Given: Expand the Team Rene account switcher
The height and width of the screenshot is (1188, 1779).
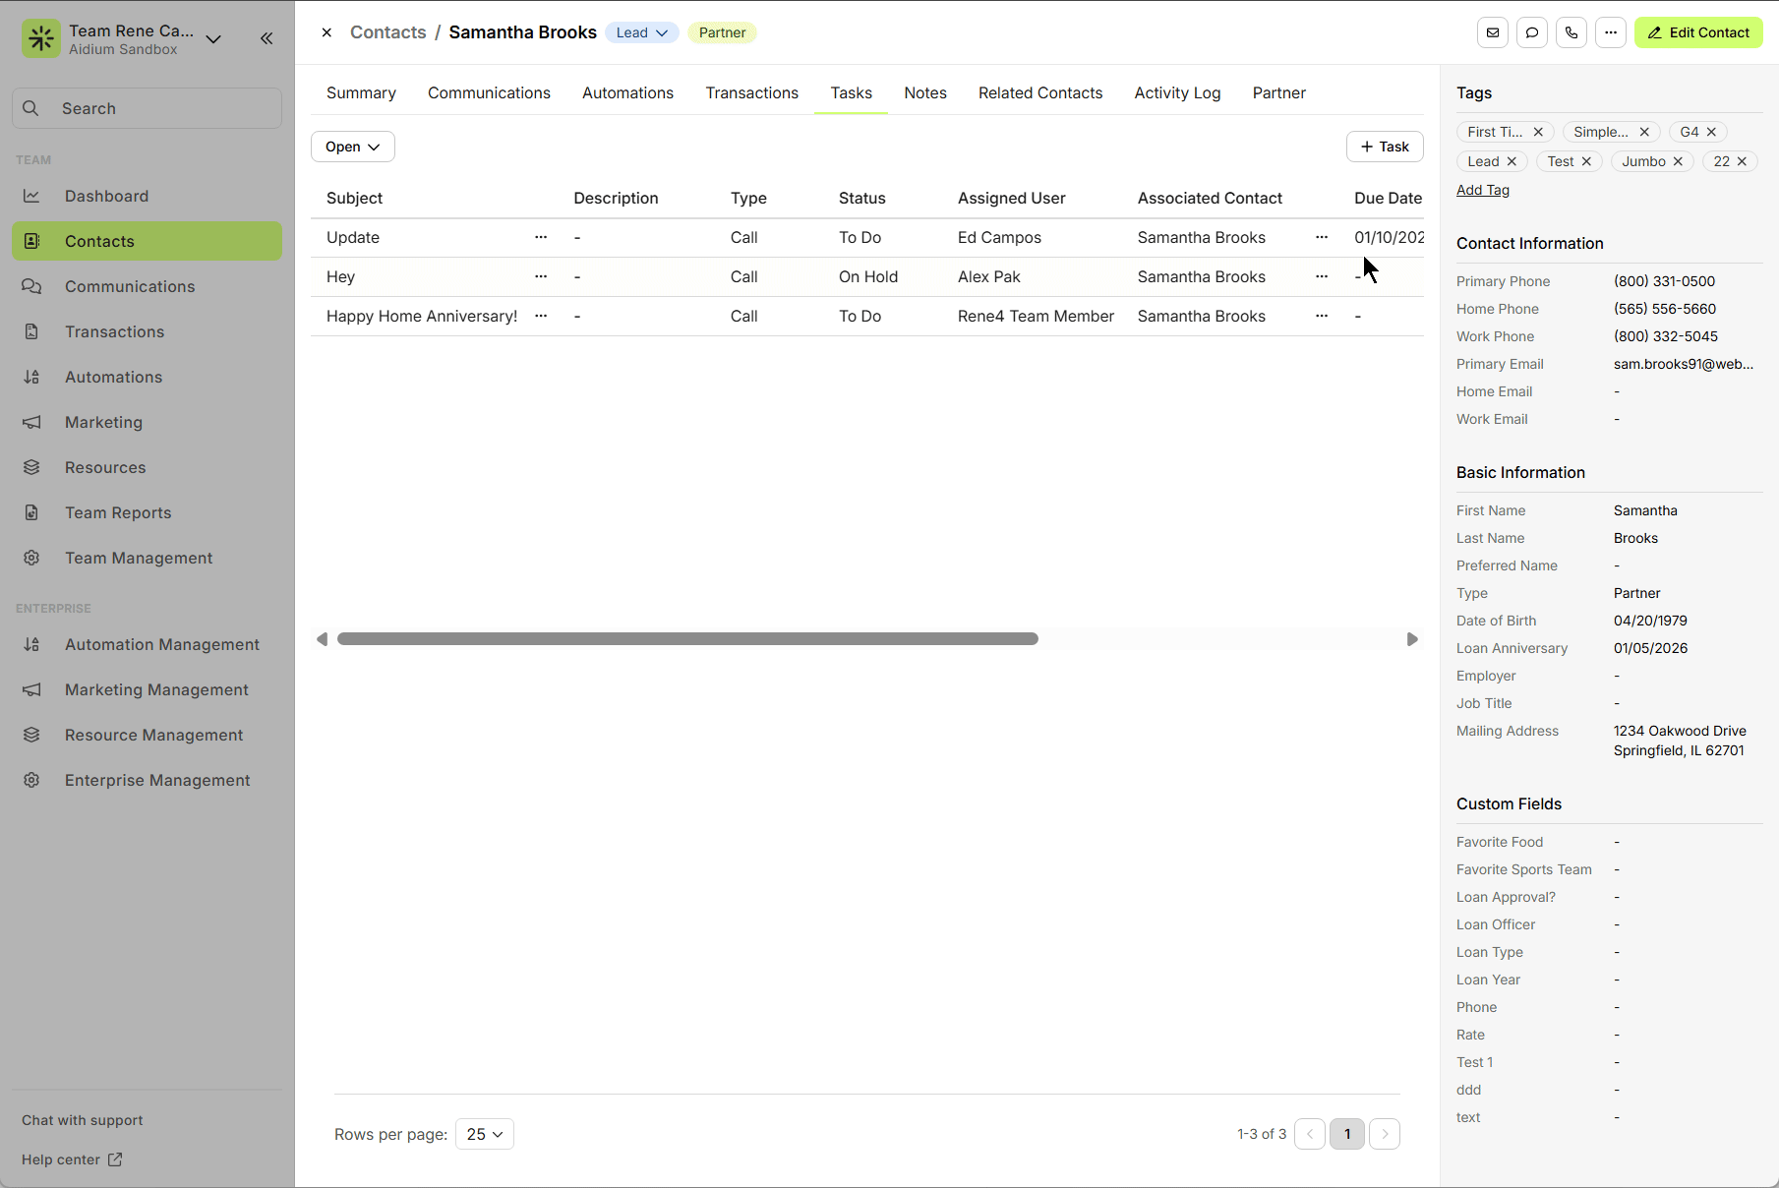Looking at the screenshot, I should [213, 39].
